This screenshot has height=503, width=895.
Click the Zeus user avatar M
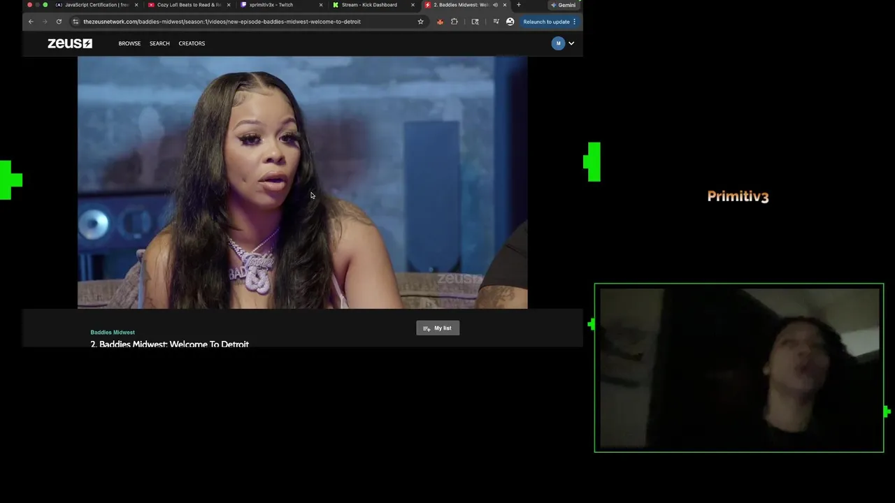coord(558,43)
